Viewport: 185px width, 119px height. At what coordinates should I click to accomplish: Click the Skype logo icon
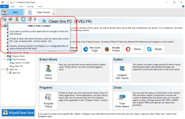tap(149, 49)
